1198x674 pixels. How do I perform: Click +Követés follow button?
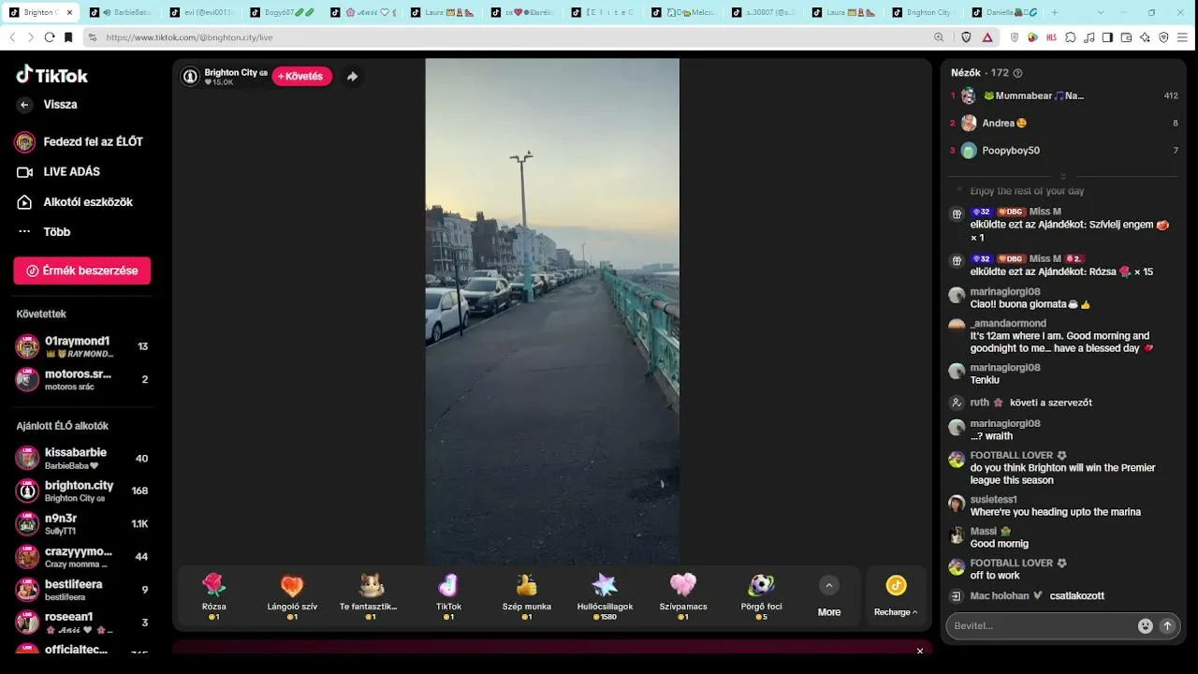click(x=301, y=77)
